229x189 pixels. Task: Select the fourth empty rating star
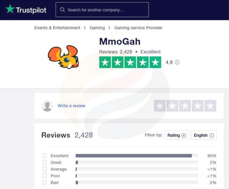pyautogui.click(x=198, y=106)
